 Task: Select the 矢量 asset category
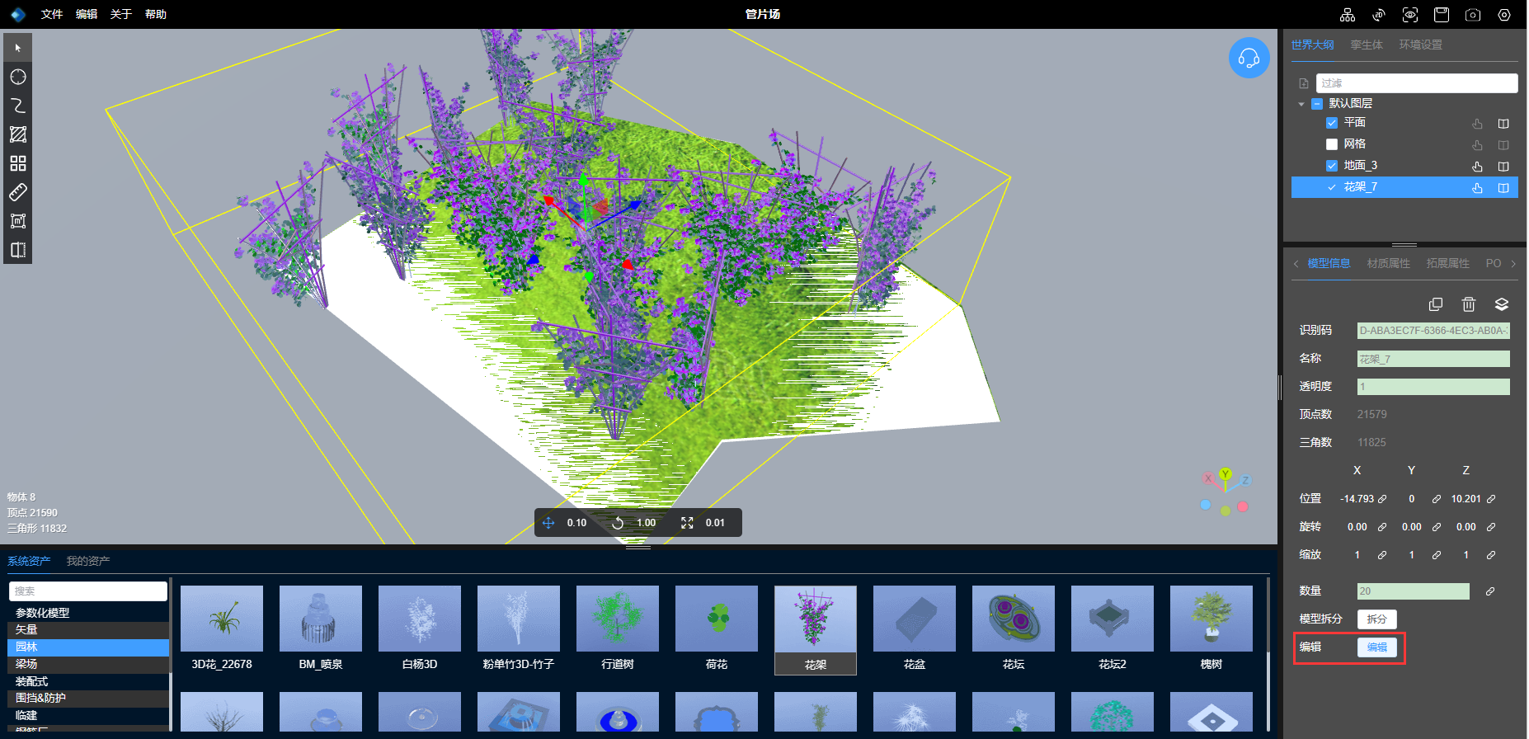[88, 630]
